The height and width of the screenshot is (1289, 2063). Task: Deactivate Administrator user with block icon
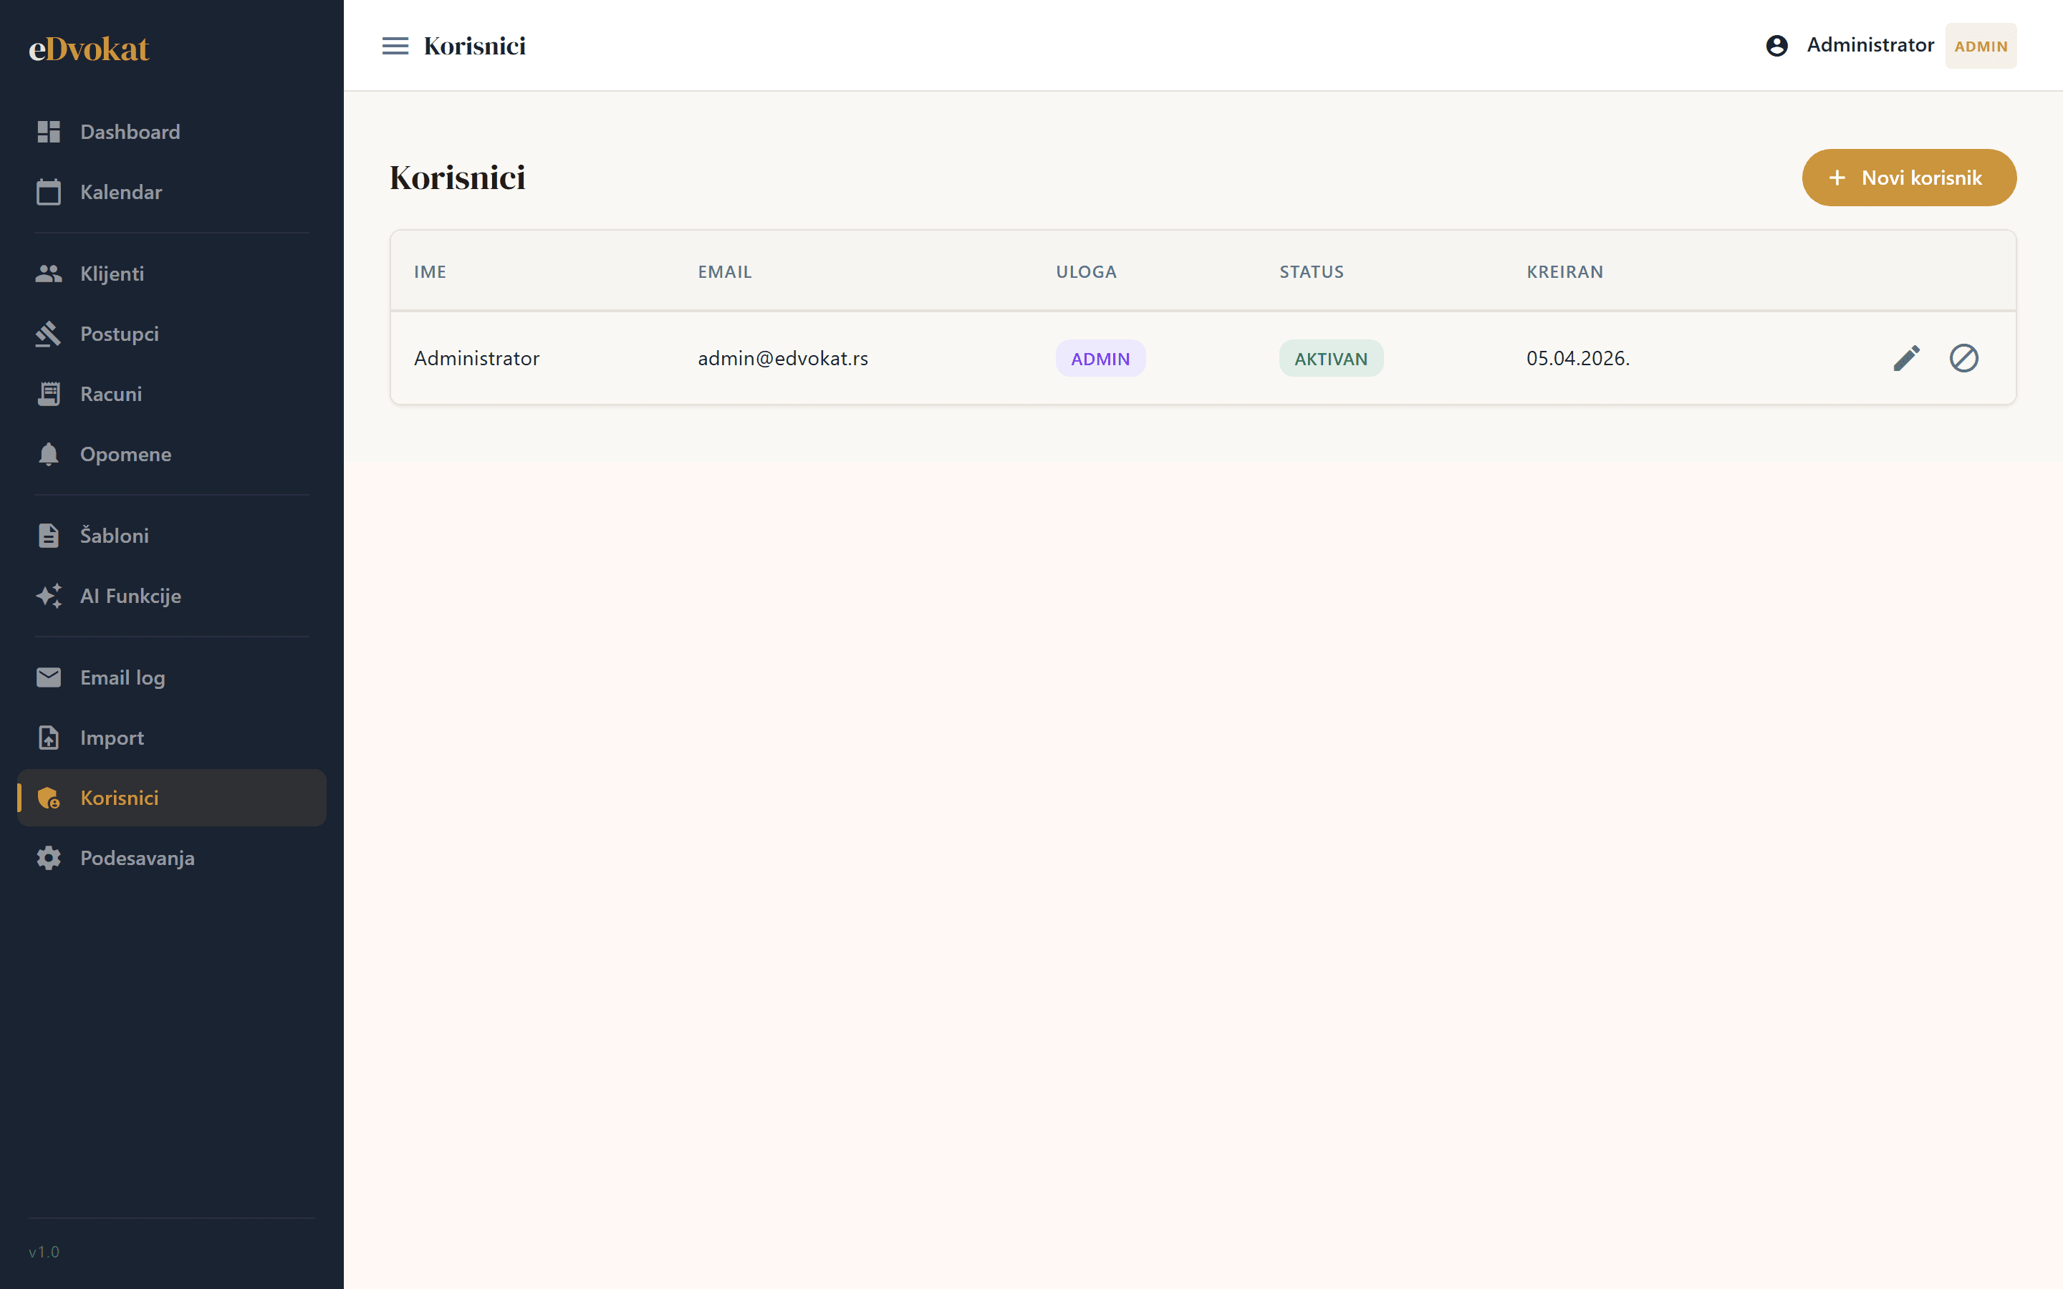[1963, 358]
